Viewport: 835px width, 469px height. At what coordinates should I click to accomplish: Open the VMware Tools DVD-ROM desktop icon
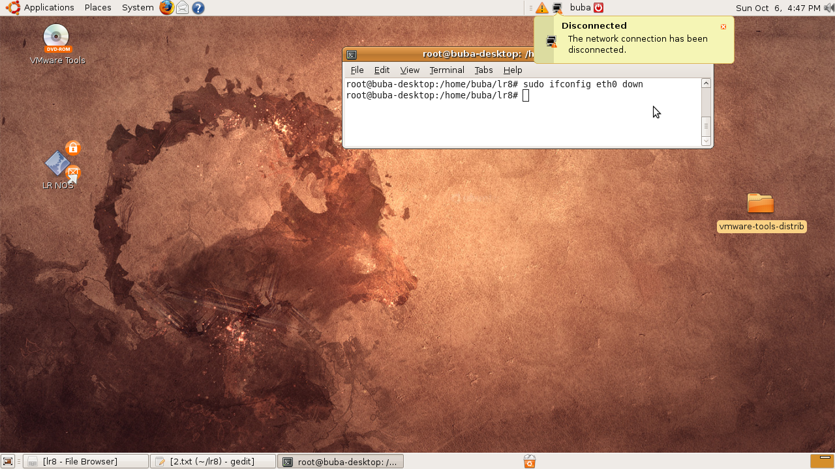point(57,44)
